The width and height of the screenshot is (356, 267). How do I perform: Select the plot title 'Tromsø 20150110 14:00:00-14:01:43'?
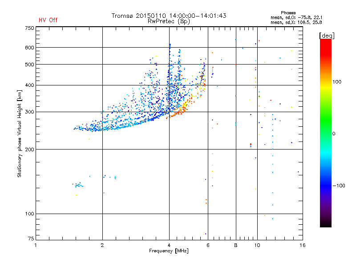pyautogui.click(x=169, y=16)
